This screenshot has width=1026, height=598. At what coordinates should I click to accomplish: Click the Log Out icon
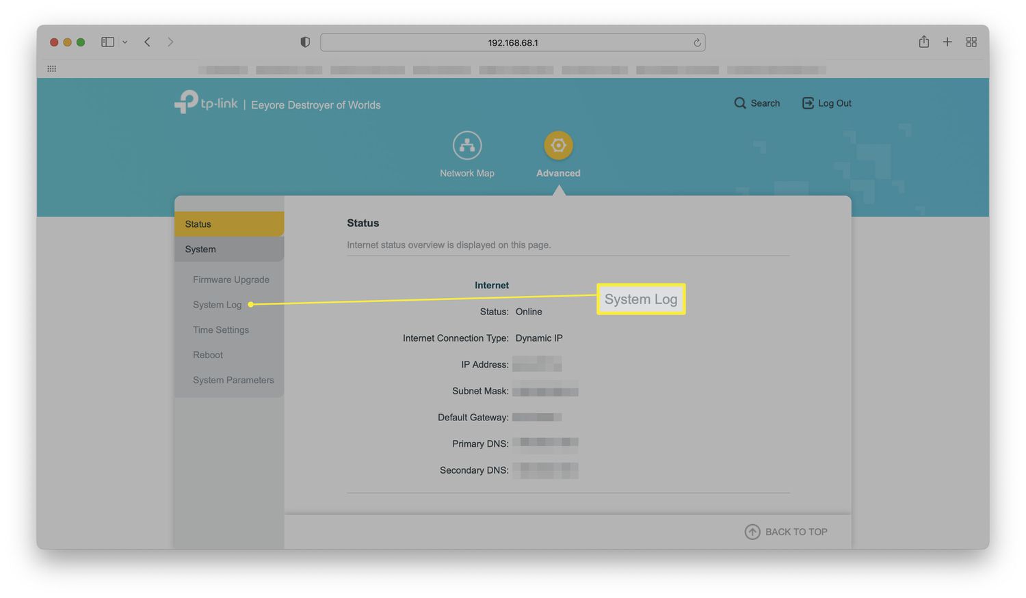808,103
